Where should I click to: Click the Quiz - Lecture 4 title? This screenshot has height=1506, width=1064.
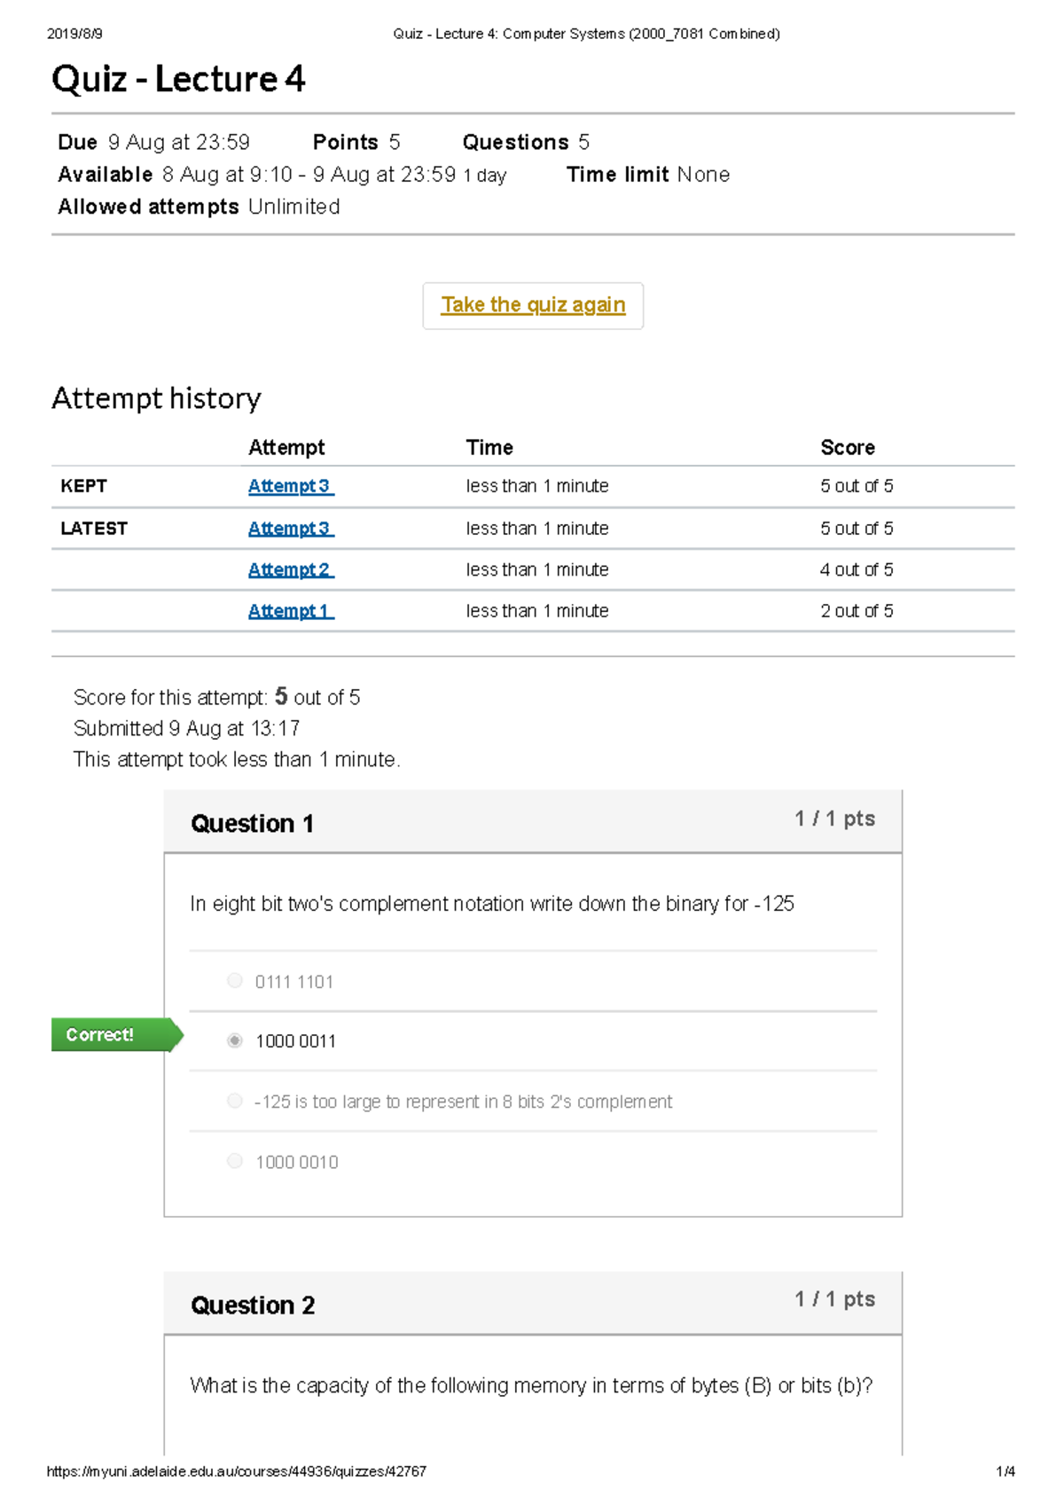(x=178, y=79)
